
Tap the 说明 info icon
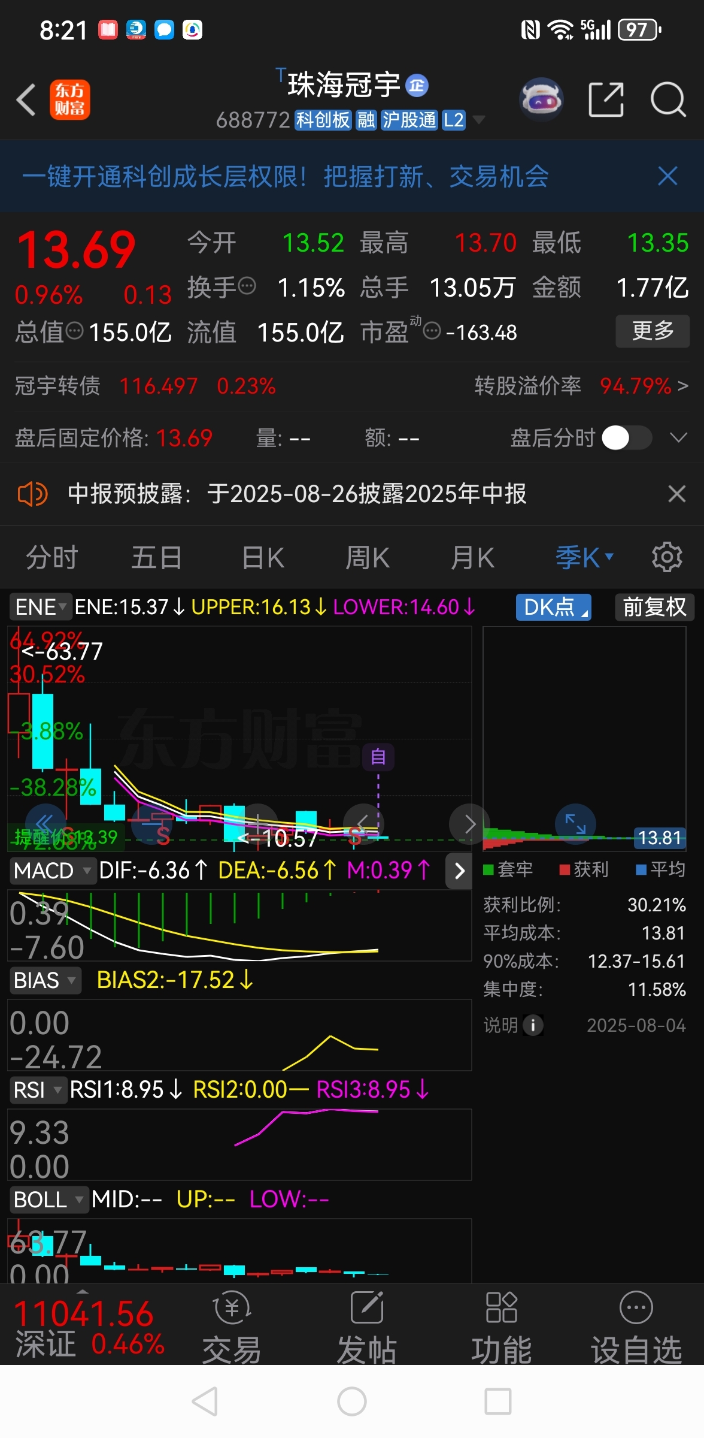[533, 1025]
